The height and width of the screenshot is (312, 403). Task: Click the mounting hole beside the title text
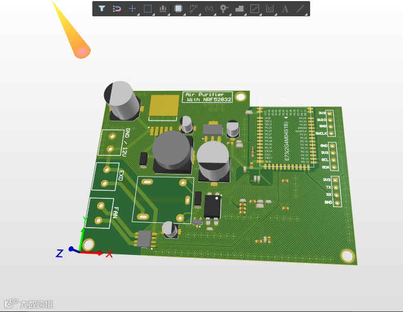[241, 97]
